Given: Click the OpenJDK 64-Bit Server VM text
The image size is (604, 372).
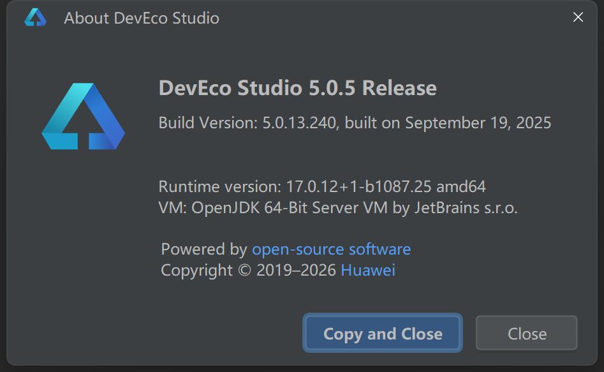Looking at the screenshot, I should point(286,208).
